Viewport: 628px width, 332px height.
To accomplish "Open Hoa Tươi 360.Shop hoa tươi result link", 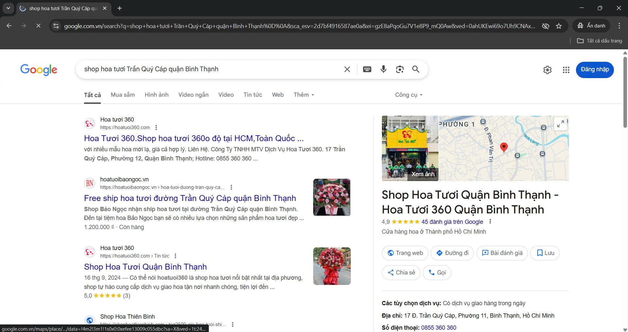I will pyautogui.click(x=194, y=139).
